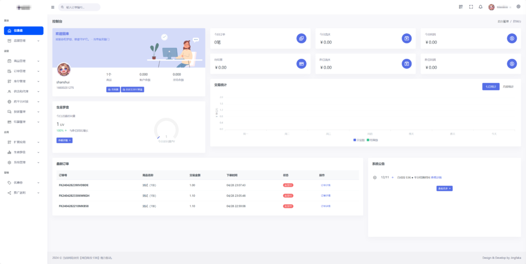This screenshot has height=264, width=526.
Task: Open the settings gear in top bar
Action: [x=518, y=7]
